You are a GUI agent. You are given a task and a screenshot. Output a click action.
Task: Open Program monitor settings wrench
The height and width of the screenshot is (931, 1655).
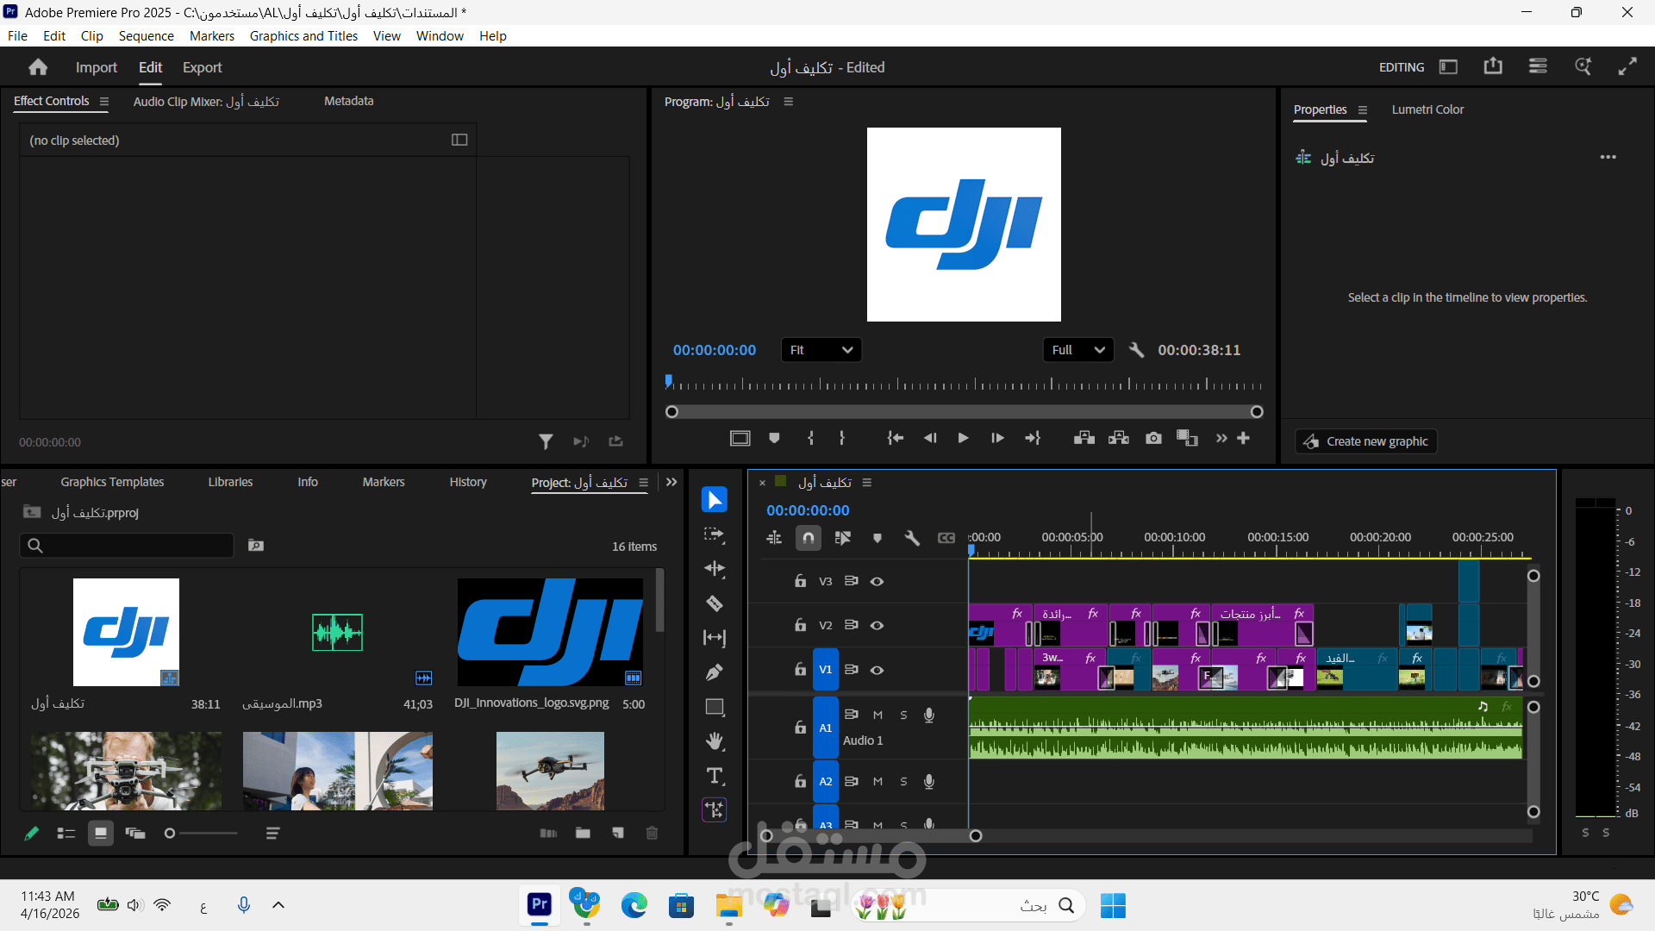(1136, 350)
